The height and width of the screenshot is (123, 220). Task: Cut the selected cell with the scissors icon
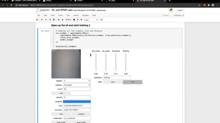(46, 20)
